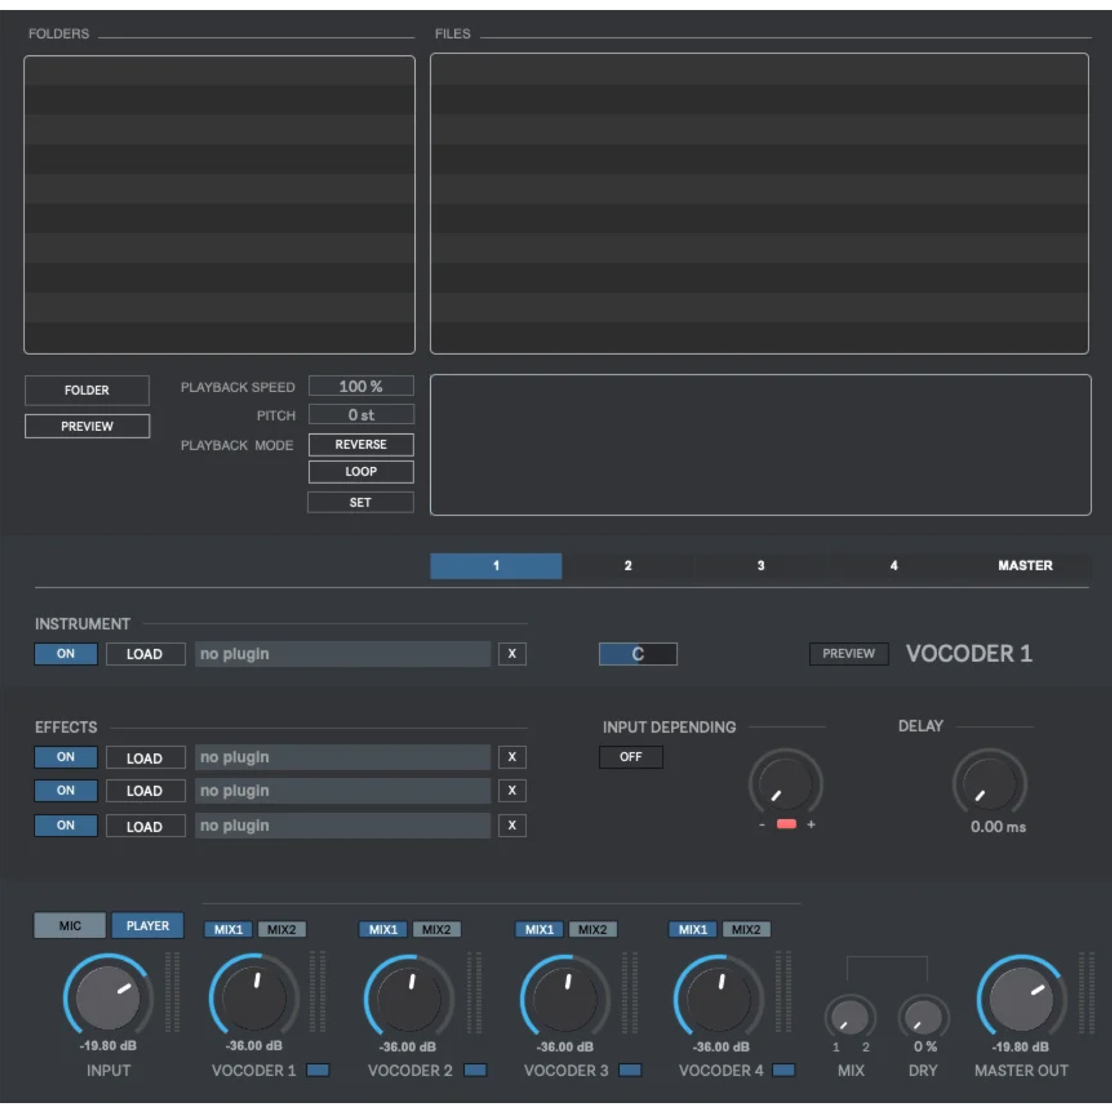Turn the Instrument ON switch off
This screenshot has width=1112, height=1112.
(x=66, y=654)
